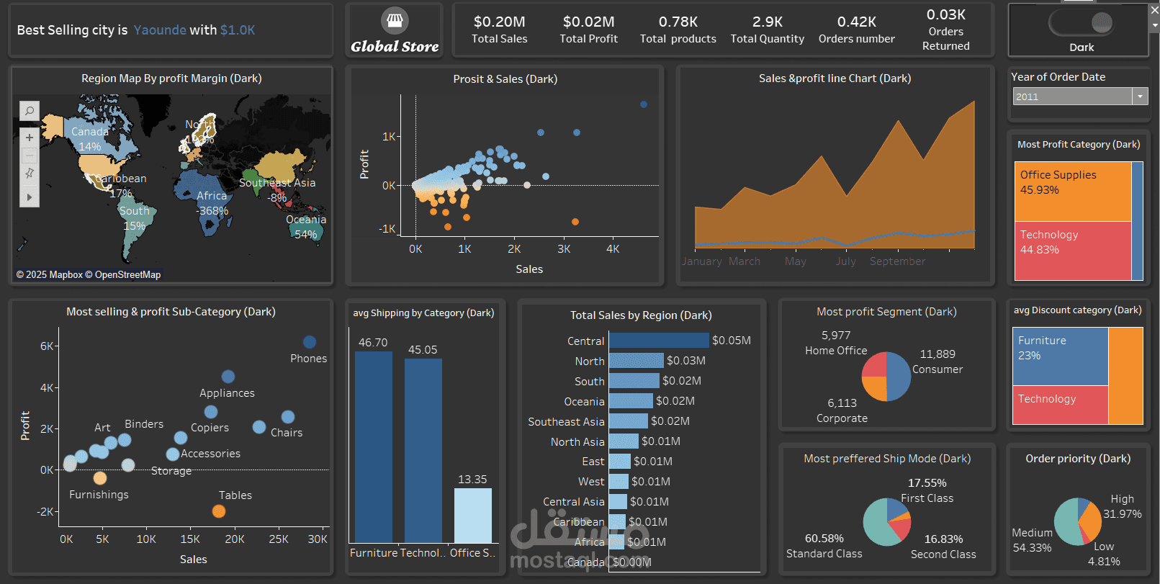Click the 'High 31.97%' label
The height and width of the screenshot is (584, 1160).
(1123, 506)
